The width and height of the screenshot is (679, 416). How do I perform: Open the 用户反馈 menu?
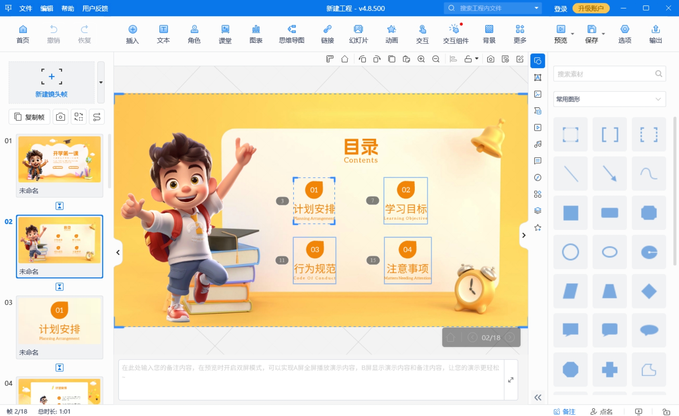coord(95,8)
